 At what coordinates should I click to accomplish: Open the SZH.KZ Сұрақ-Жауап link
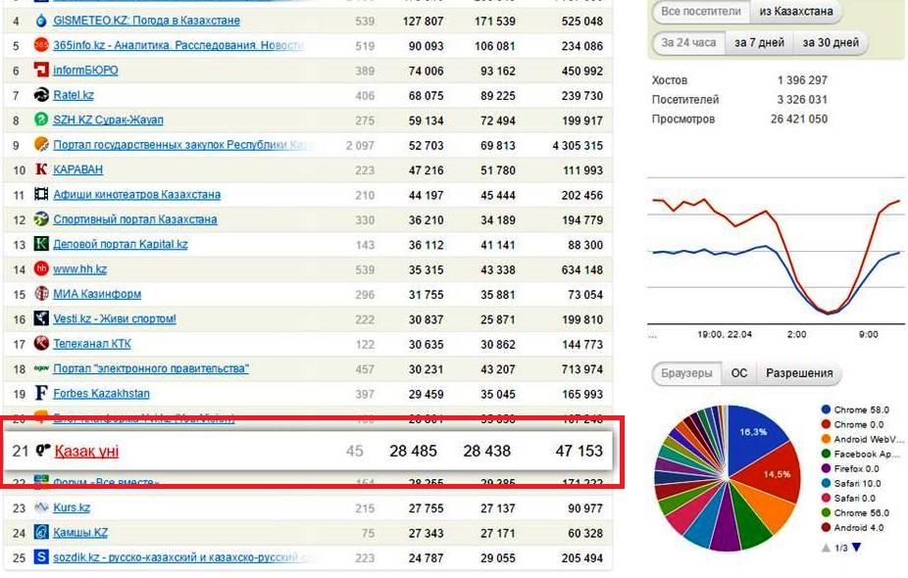[108, 120]
